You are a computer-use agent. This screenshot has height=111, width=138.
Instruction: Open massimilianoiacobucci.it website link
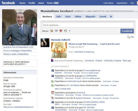pos(18,107)
